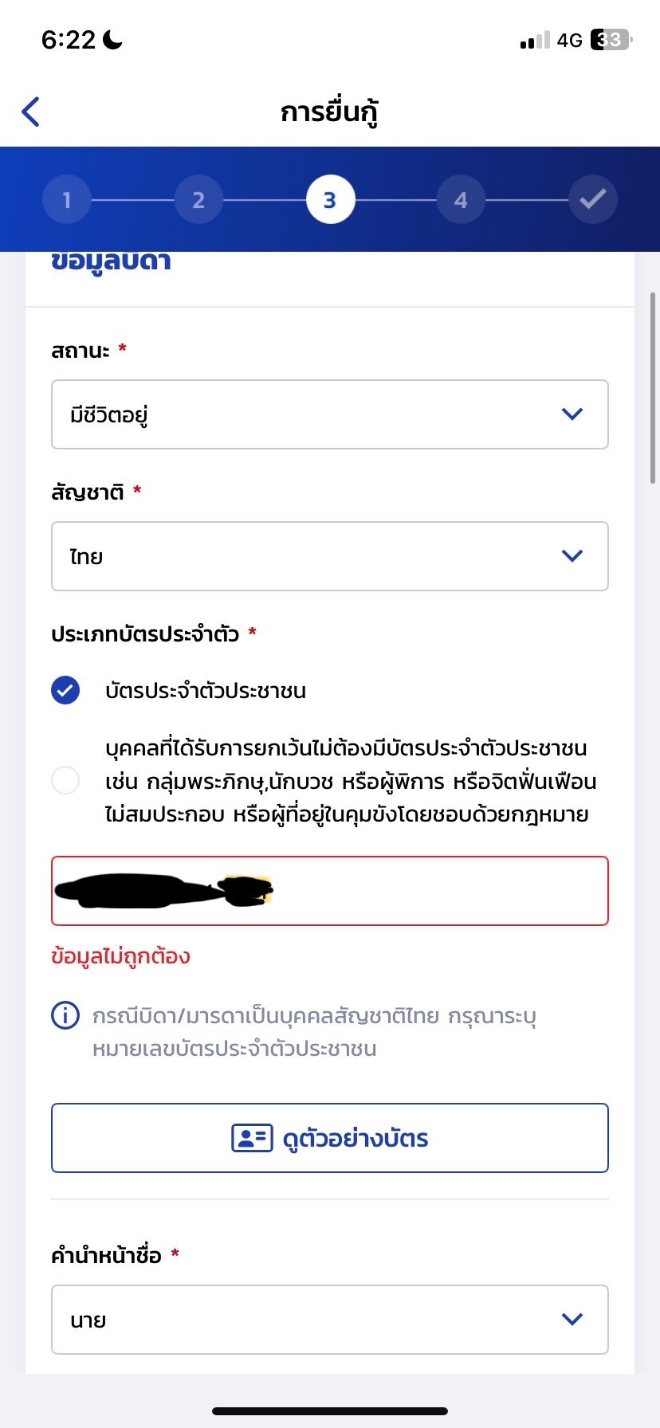Tap step 1 circle in progress bar
This screenshot has width=660, height=1428.
coord(67,199)
